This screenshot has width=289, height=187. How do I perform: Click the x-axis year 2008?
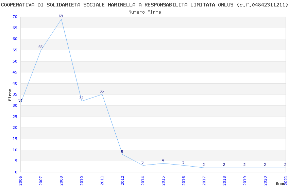62,181
